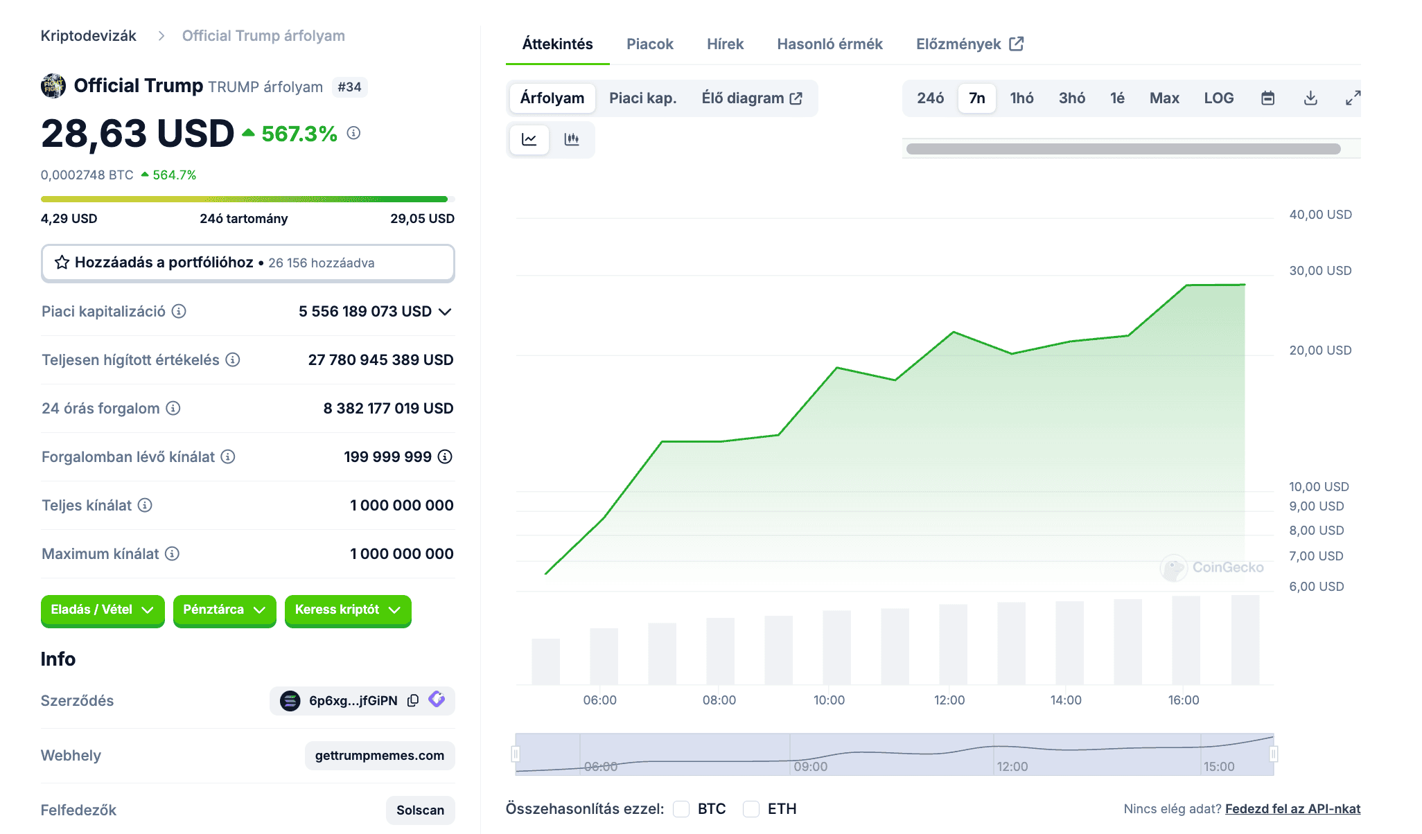Click the #34 rank badge
Screen dimensions: 1422x834
tap(349, 87)
